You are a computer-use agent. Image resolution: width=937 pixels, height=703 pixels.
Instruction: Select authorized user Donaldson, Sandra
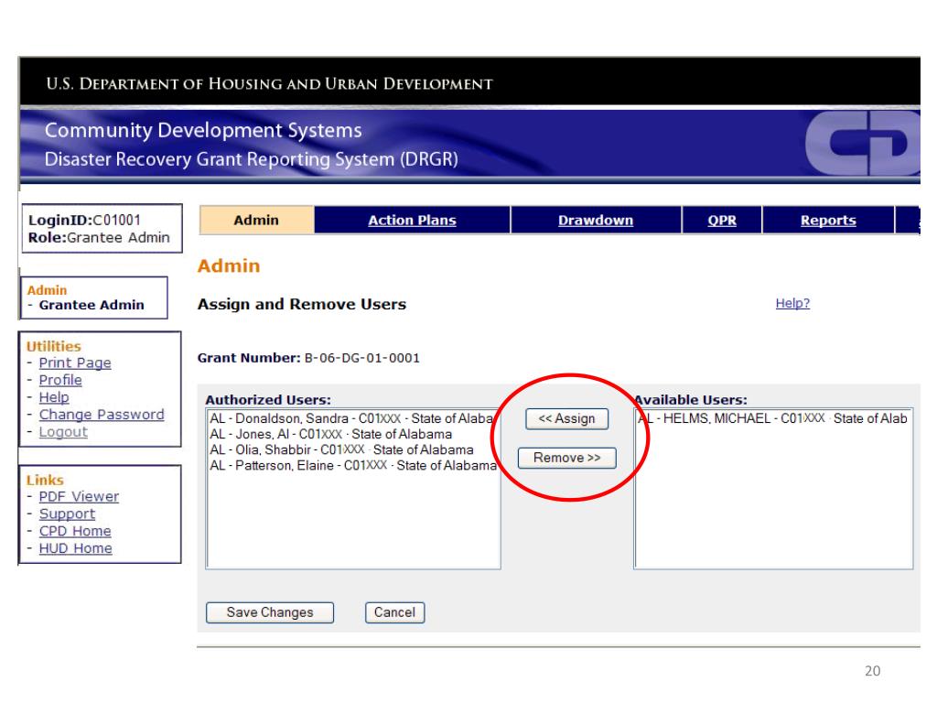tap(353, 418)
